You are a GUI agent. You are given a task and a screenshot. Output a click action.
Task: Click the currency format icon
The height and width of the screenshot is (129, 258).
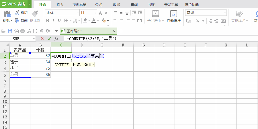(189, 21)
